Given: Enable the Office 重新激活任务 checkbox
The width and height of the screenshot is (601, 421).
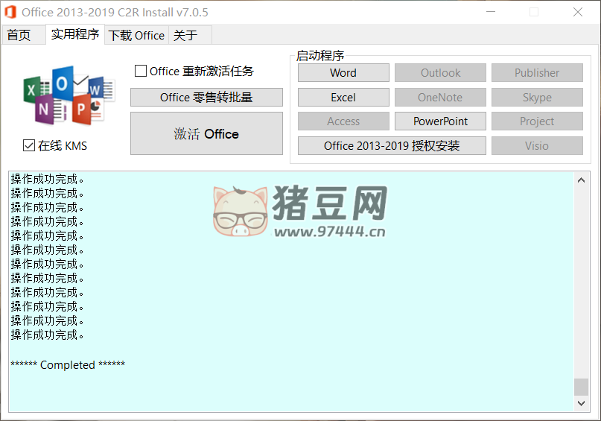Looking at the screenshot, I should tap(141, 72).
